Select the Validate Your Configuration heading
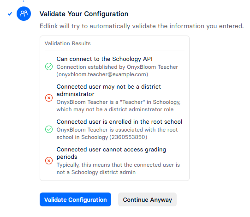The width and height of the screenshot is (250, 217). (84, 14)
